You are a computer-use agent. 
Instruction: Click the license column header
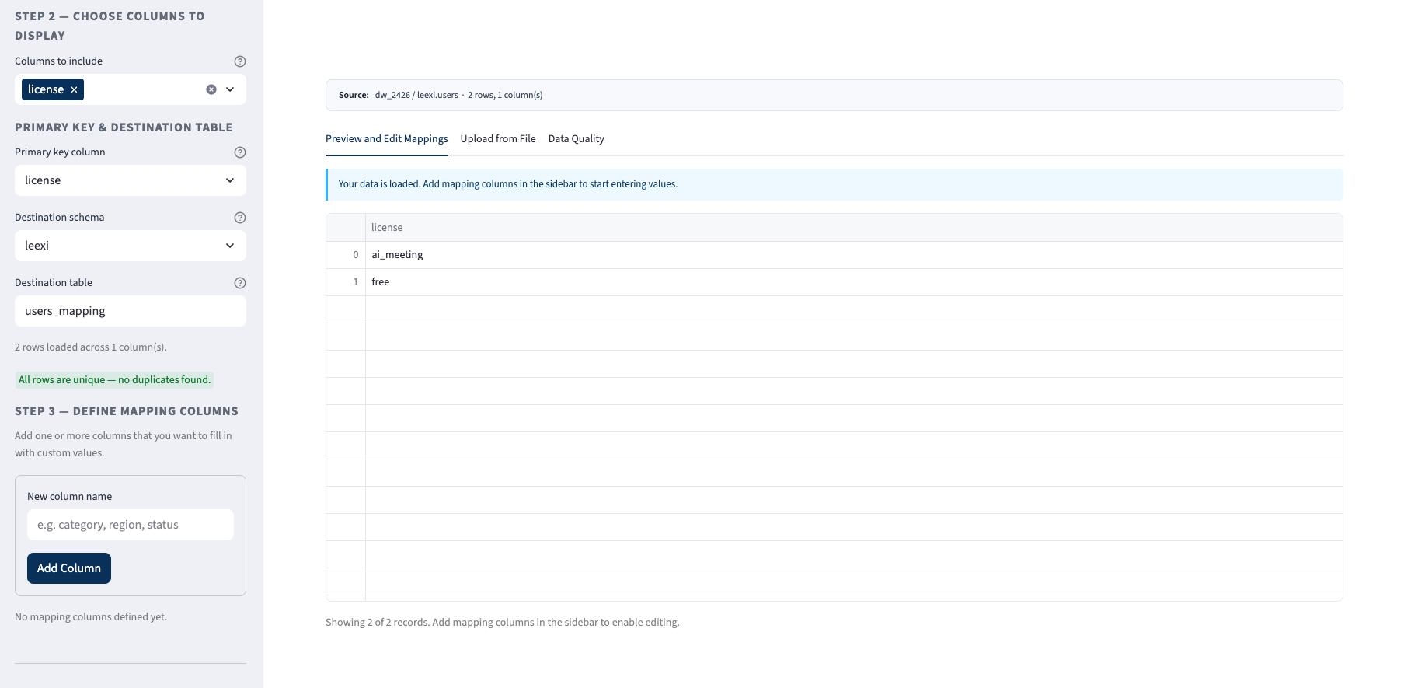pos(854,228)
